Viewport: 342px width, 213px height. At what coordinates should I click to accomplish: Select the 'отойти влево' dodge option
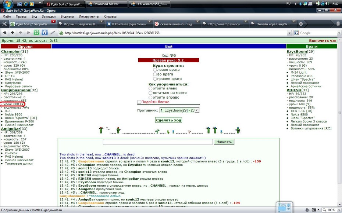click(x=150, y=88)
